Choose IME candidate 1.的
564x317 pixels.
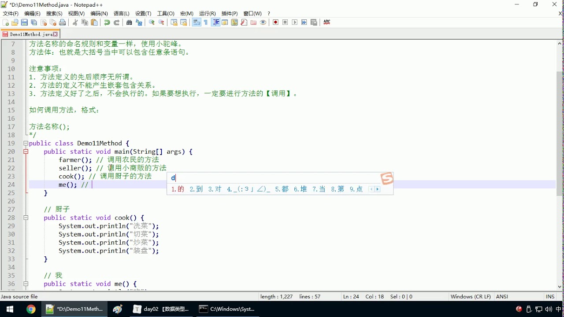tap(178, 189)
